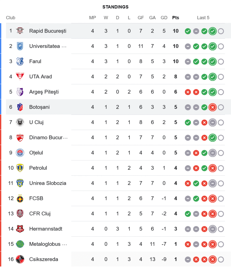Click the GD column header
The width and height of the screenshot is (231, 271).
tap(164, 18)
